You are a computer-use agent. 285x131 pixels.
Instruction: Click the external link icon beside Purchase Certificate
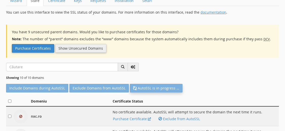click(149, 119)
